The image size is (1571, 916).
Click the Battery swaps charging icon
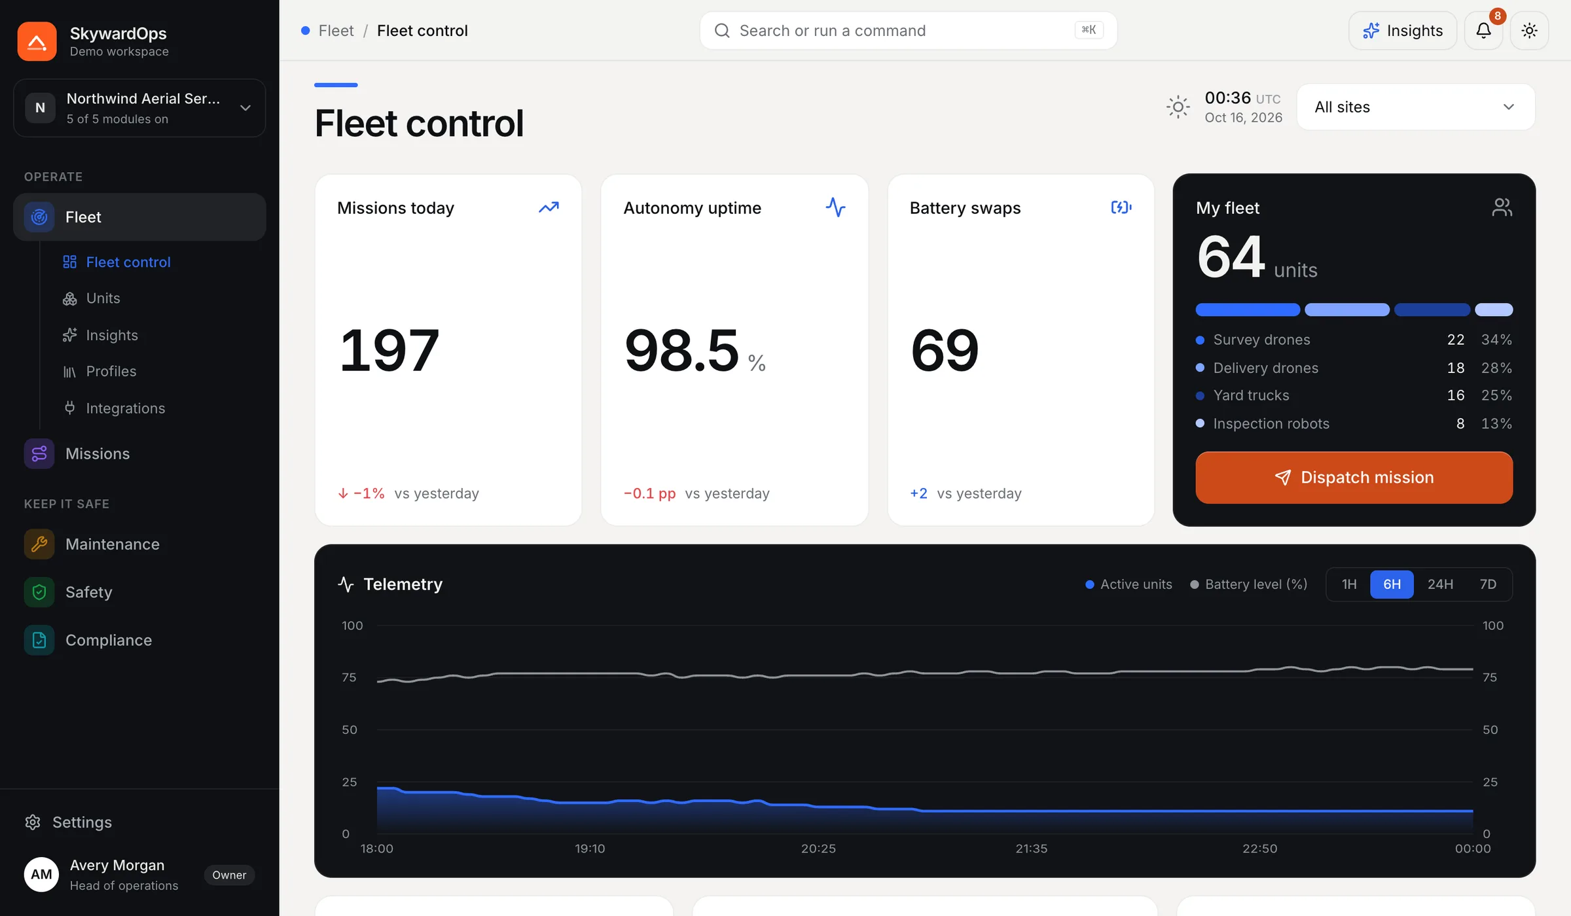click(1121, 207)
